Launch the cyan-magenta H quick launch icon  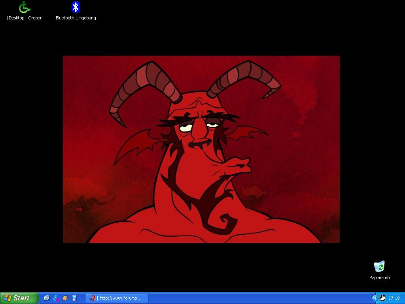[x=56, y=298]
